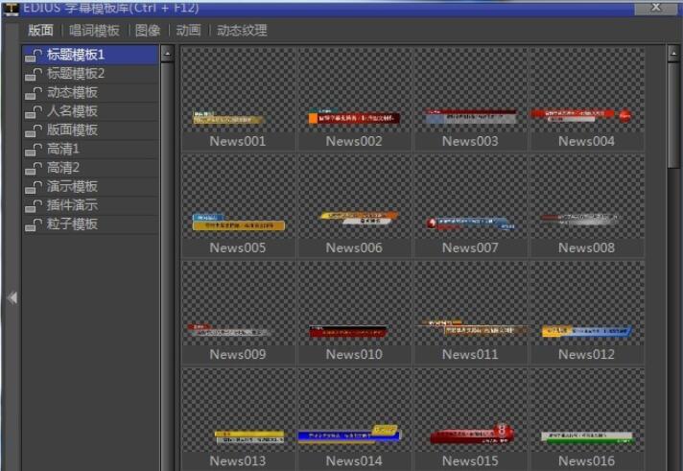Open the 高清1 category
This screenshot has width=683, height=471.
coord(90,149)
